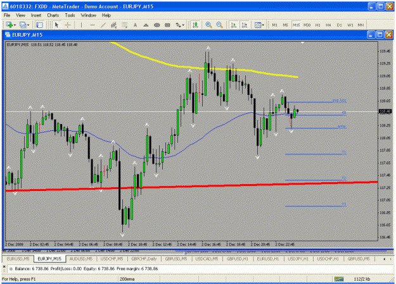This screenshot has width=396, height=284.
Task: Click the T3 target level label
Action: 343,204
